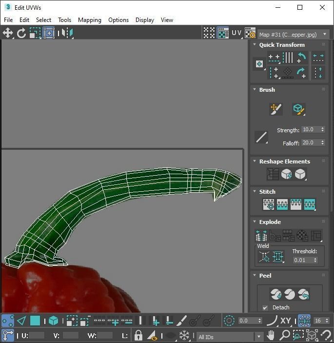The height and width of the screenshot is (343, 334).
Task: Open the Display menu
Action: click(x=145, y=20)
